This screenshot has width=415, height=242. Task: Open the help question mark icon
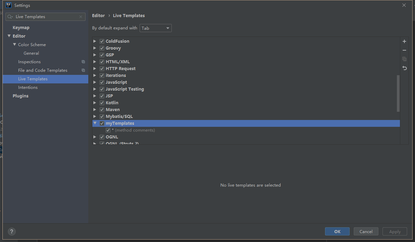pos(11,231)
